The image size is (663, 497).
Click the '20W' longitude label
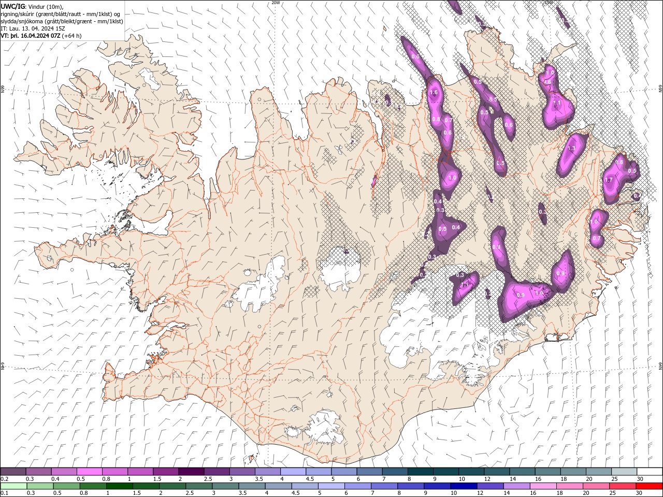pos(276,3)
